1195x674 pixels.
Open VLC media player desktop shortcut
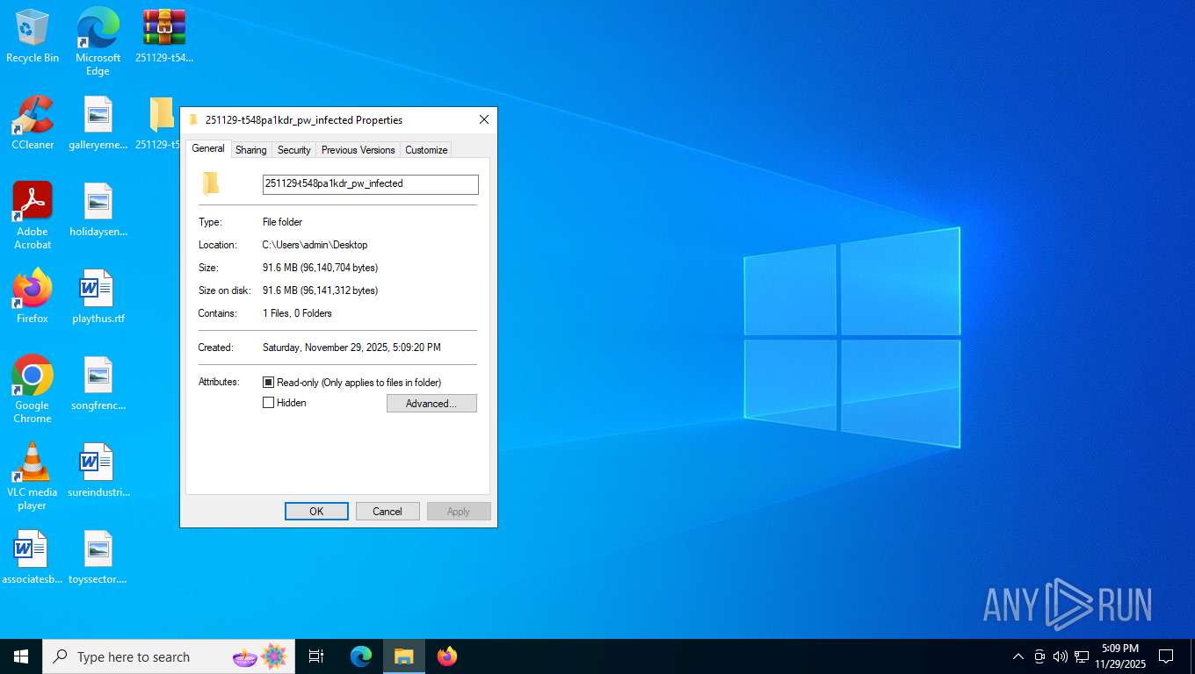click(33, 477)
